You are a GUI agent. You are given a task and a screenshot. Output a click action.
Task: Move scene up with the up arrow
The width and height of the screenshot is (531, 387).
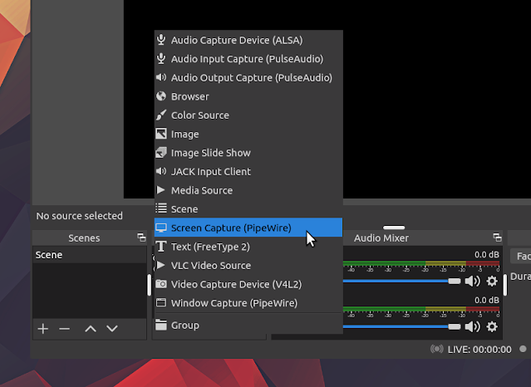coord(91,328)
